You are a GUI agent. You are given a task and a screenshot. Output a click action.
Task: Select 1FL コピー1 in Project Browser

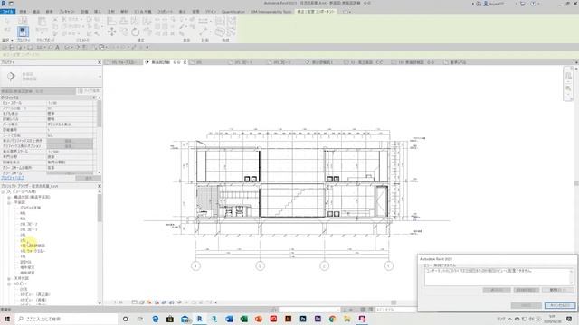(x=28, y=229)
